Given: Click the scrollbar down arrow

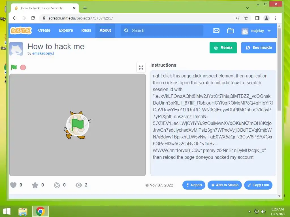Looking at the screenshot, I should tap(279, 196).
